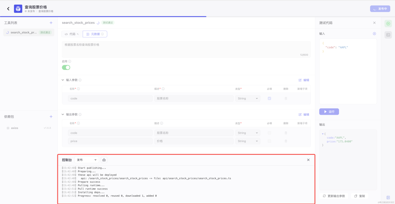Screen dimensions: 395x204
Task: Click info icon on 元数据 tab
Action: (x=102, y=34)
